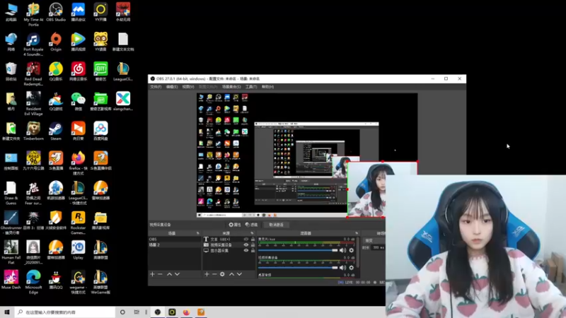Open 回收站 Recycle Bin icon
This screenshot has width=566, height=318.
pos(11,71)
